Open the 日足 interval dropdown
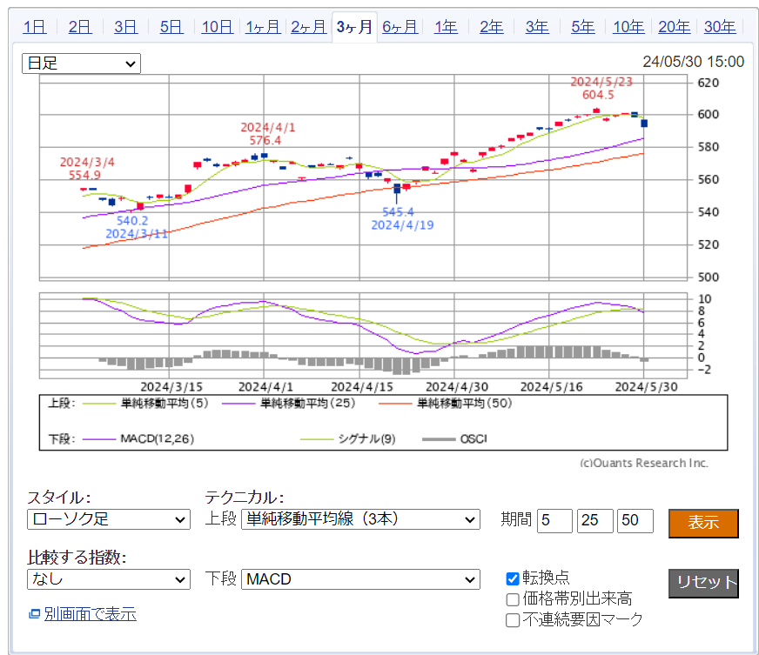The height and width of the screenshot is (655, 759). coord(81,63)
